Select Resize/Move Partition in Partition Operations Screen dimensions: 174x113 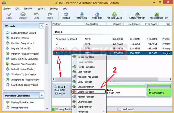[x=20, y=102]
